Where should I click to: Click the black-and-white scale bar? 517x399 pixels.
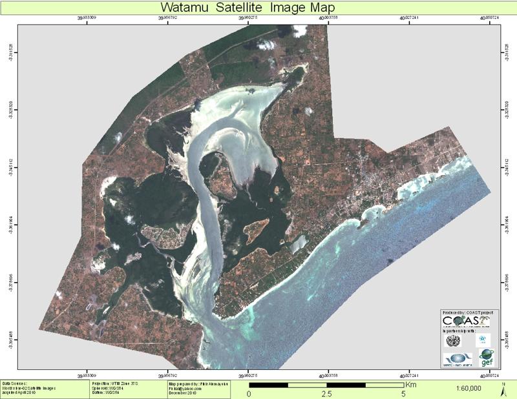point(326,385)
